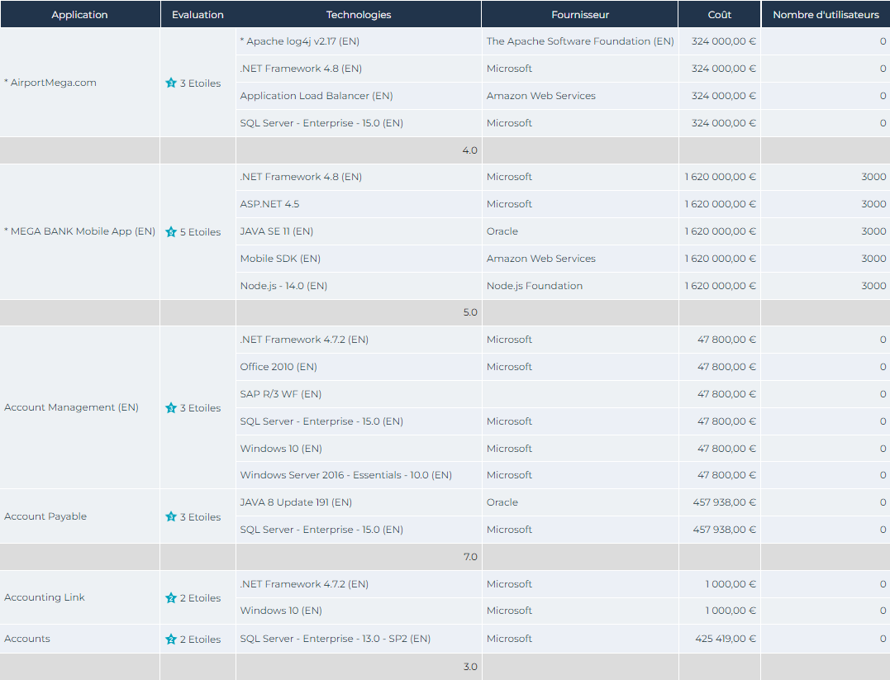Image resolution: width=890 pixels, height=680 pixels.
Task: Click the star icon in the AirportMega.com row
Action: pos(171,83)
